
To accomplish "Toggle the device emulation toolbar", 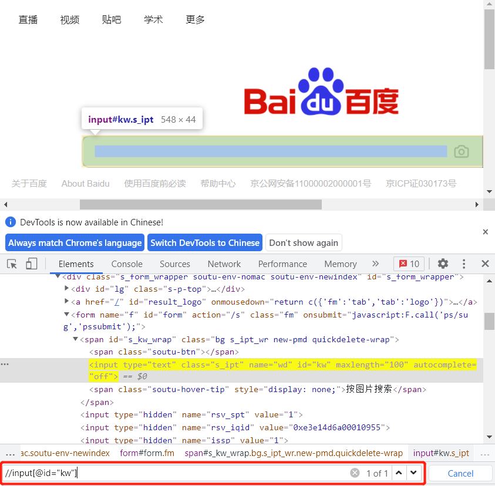I will 32,264.
